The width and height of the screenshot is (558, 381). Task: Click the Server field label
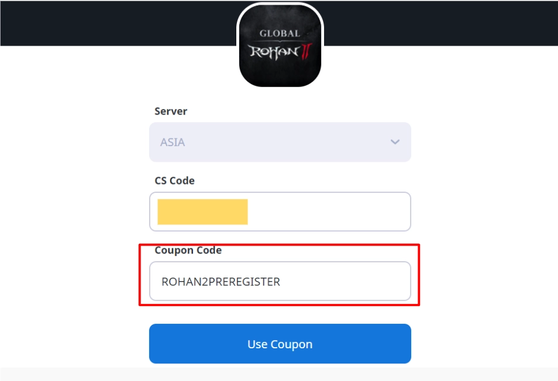click(x=171, y=111)
